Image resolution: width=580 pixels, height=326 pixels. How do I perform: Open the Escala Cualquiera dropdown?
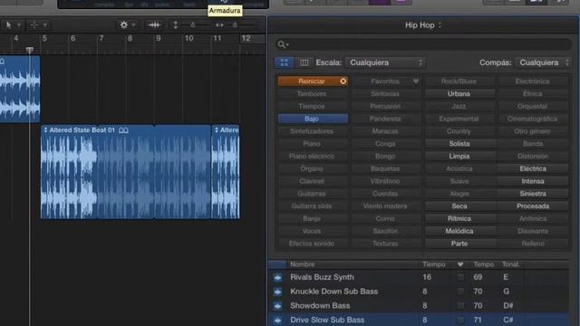coord(385,62)
